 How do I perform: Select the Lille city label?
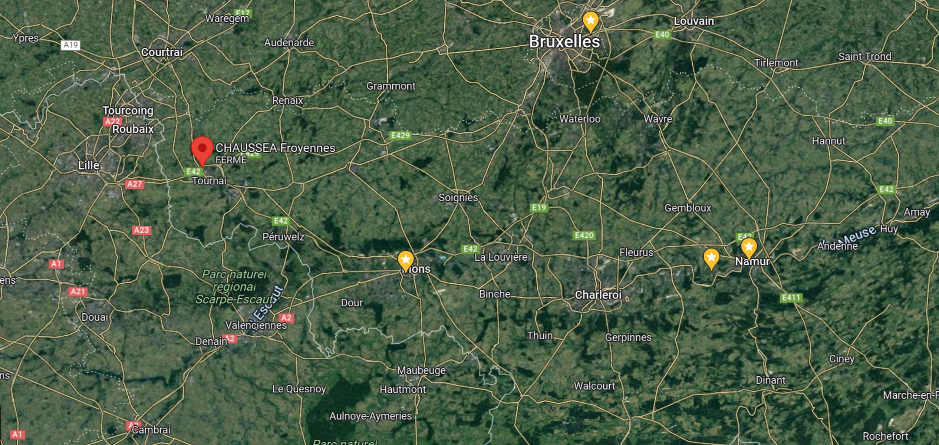pyautogui.click(x=89, y=165)
